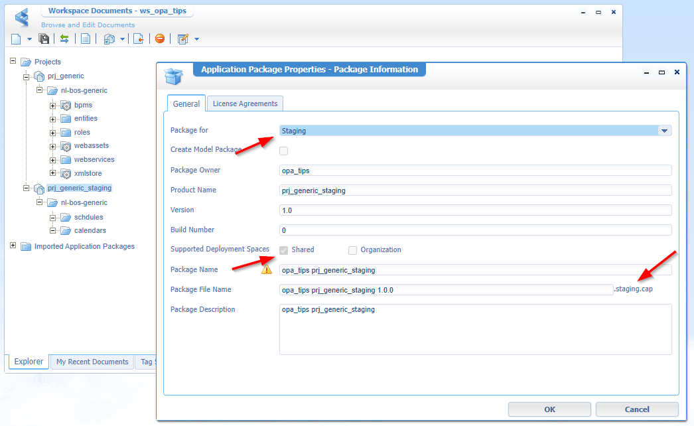Enable the Create Model Package checkbox

tap(284, 151)
